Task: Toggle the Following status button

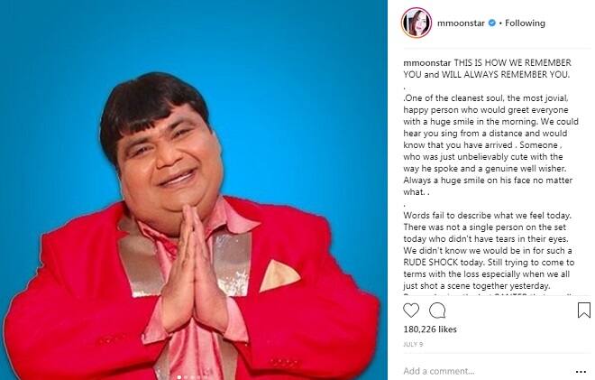Action: click(525, 23)
